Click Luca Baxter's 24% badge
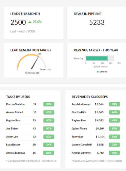This screenshot has height=171, width=126. [49, 144]
